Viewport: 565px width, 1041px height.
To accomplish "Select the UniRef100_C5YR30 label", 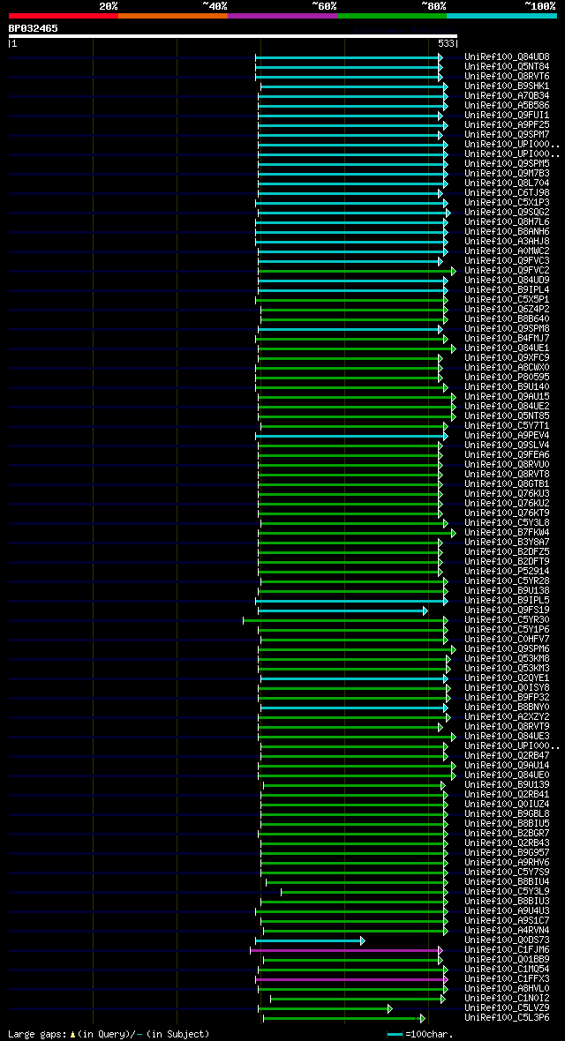I will (507, 619).
